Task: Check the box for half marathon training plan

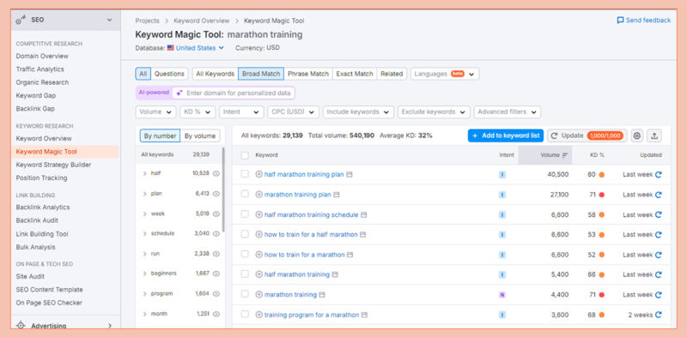Action: (245, 174)
